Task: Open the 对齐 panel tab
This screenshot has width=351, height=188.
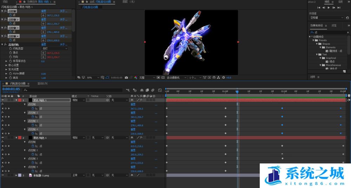Action: click(x=313, y=77)
